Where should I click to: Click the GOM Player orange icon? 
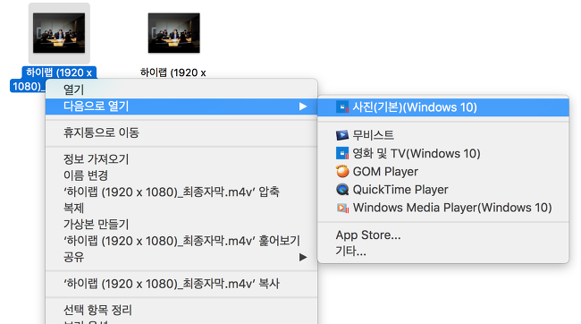[x=342, y=172]
